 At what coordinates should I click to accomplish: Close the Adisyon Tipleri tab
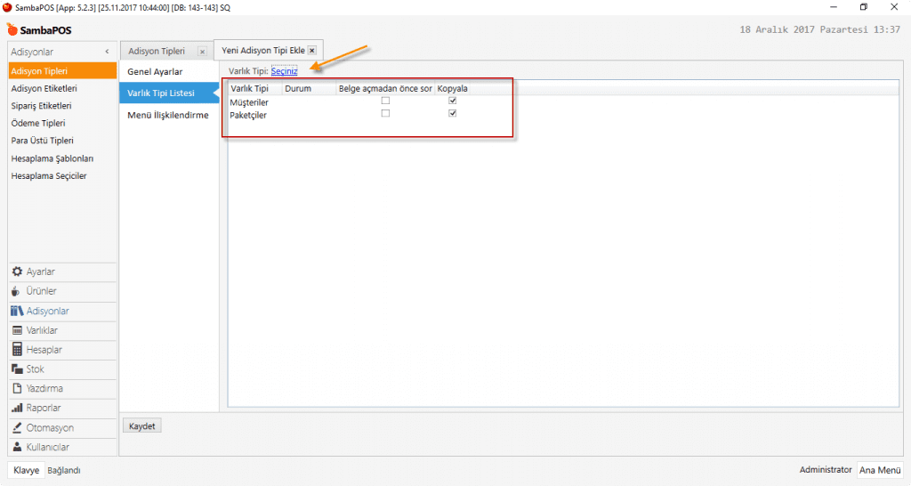(x=202, y=52)
